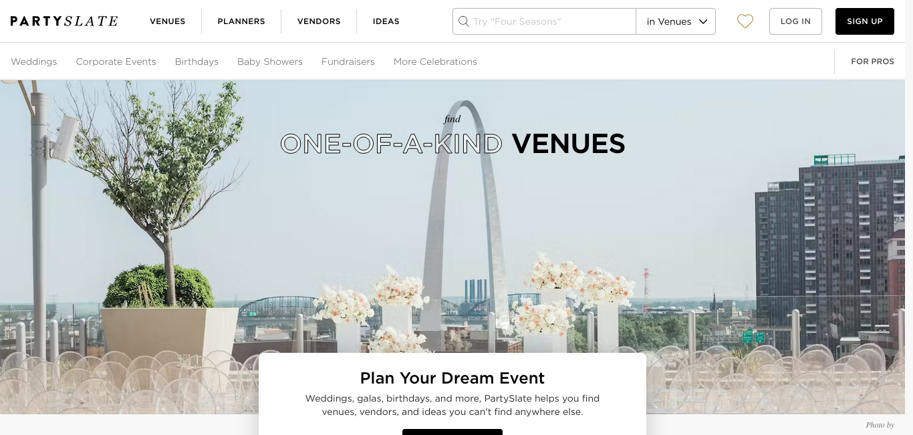The width and height of the screenshot is (913, 435).
Task: Click the dropdown chevron beside in Venues
Action: [x=703, y=21]
